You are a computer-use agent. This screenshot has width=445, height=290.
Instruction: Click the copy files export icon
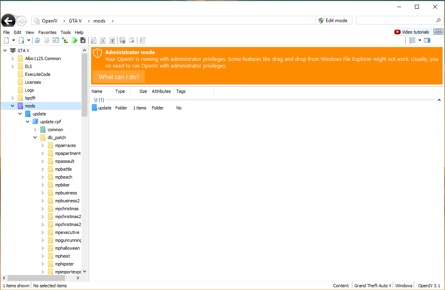(132, 41)
